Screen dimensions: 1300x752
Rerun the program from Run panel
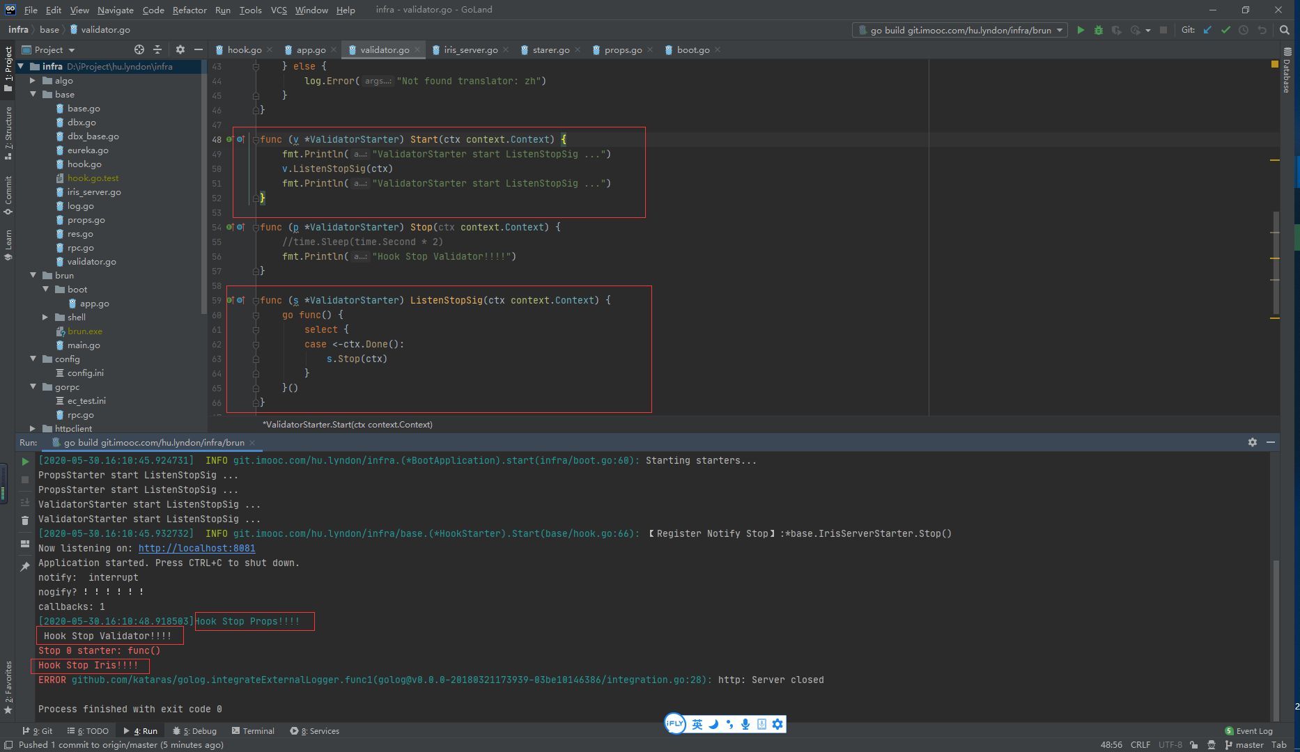click(25, 461)
